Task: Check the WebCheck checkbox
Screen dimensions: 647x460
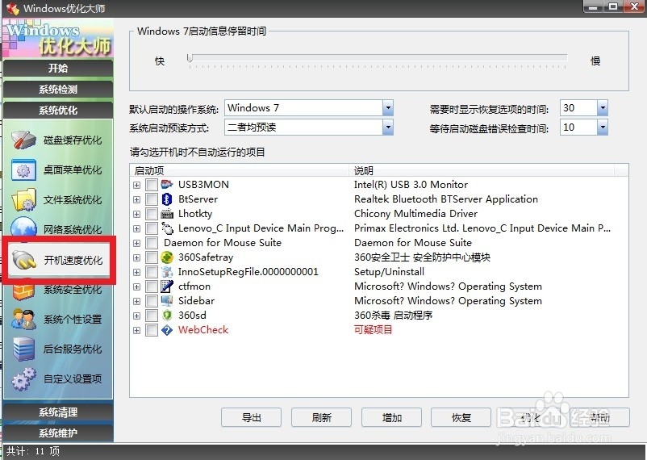Action: 152,330
